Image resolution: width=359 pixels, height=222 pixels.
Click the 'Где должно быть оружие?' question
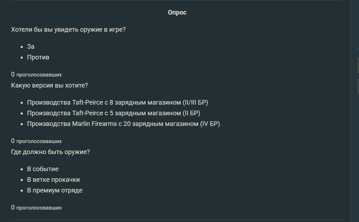[x=50, y=152]
